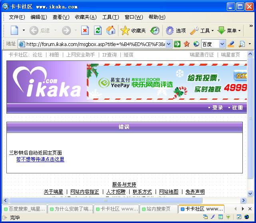This screenshot has width=256, height=223.
Task: Click the ikaka.com logo
Action: pos(47,82)
